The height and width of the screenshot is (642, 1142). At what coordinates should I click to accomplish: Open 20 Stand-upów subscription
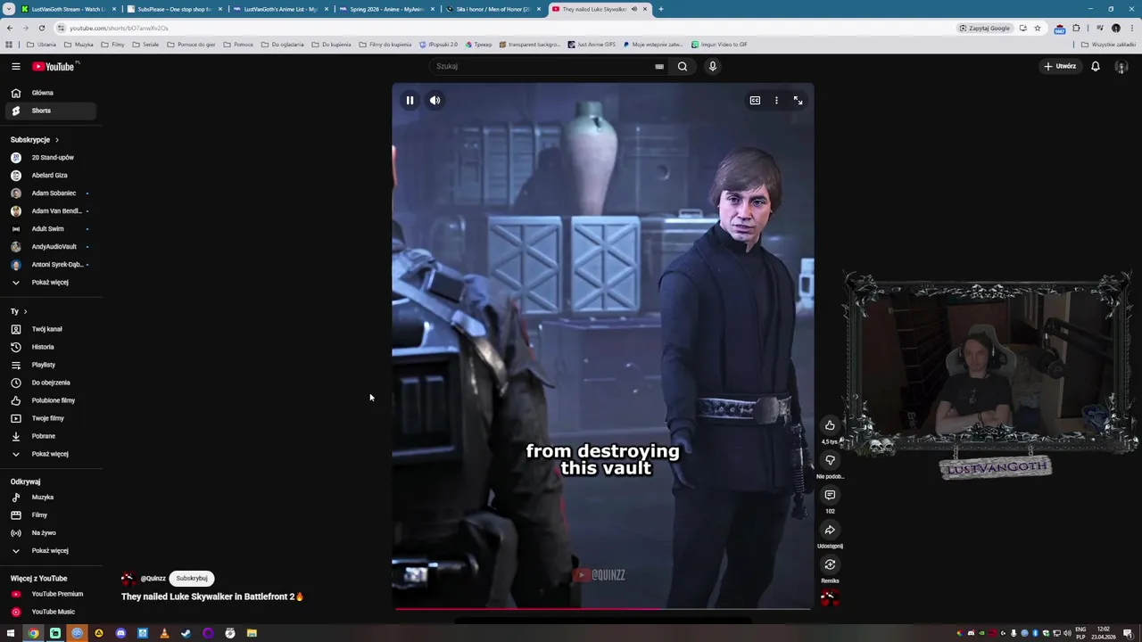[x=49, y=158]
